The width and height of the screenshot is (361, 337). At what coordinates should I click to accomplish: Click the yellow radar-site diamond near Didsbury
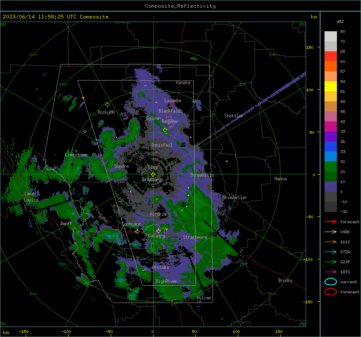tap(153, 175)
